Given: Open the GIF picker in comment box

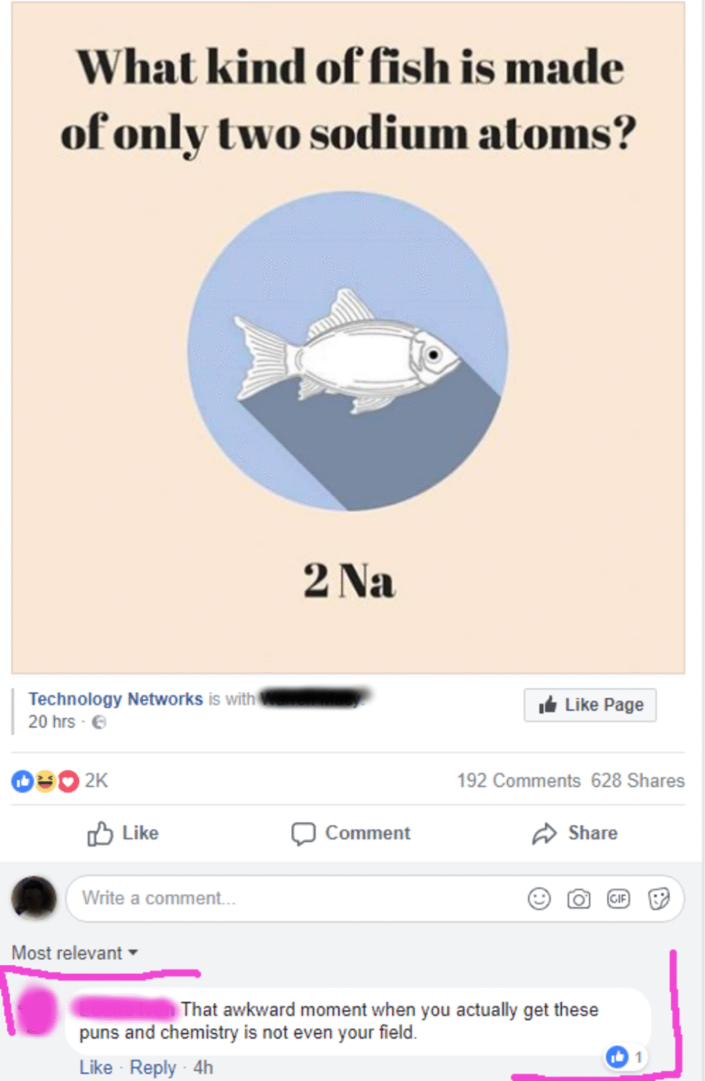Looking at the screenshot, I should [618, 899].
